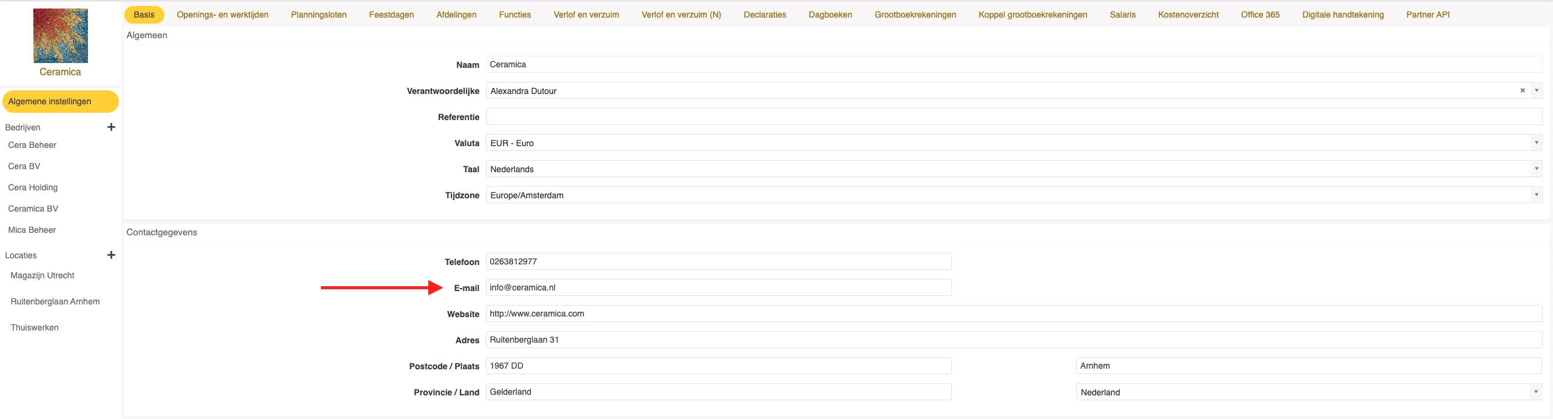Image resolution: width=1553 pixels, height=419 pixels.
Task: Add a new company via Bedrijven plus icon
Action: 111,127
